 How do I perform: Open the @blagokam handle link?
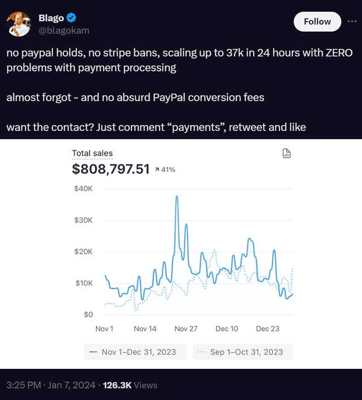click(x=64, y=31)
